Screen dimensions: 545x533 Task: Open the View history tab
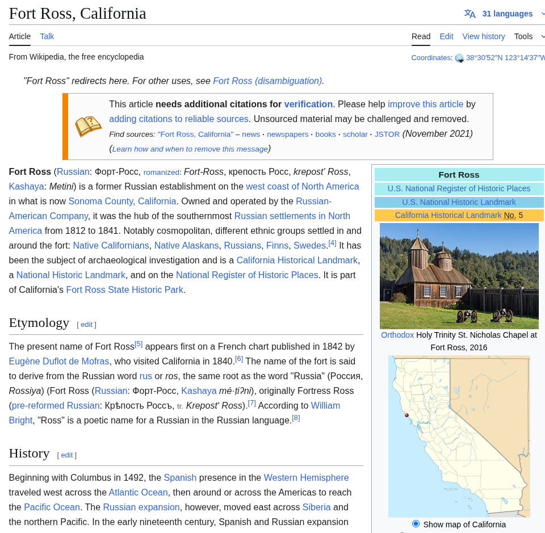pos(484,36)
